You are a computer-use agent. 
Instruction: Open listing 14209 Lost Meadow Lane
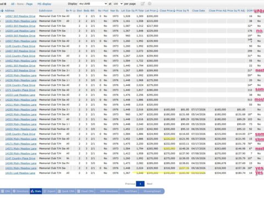point(20,31)
